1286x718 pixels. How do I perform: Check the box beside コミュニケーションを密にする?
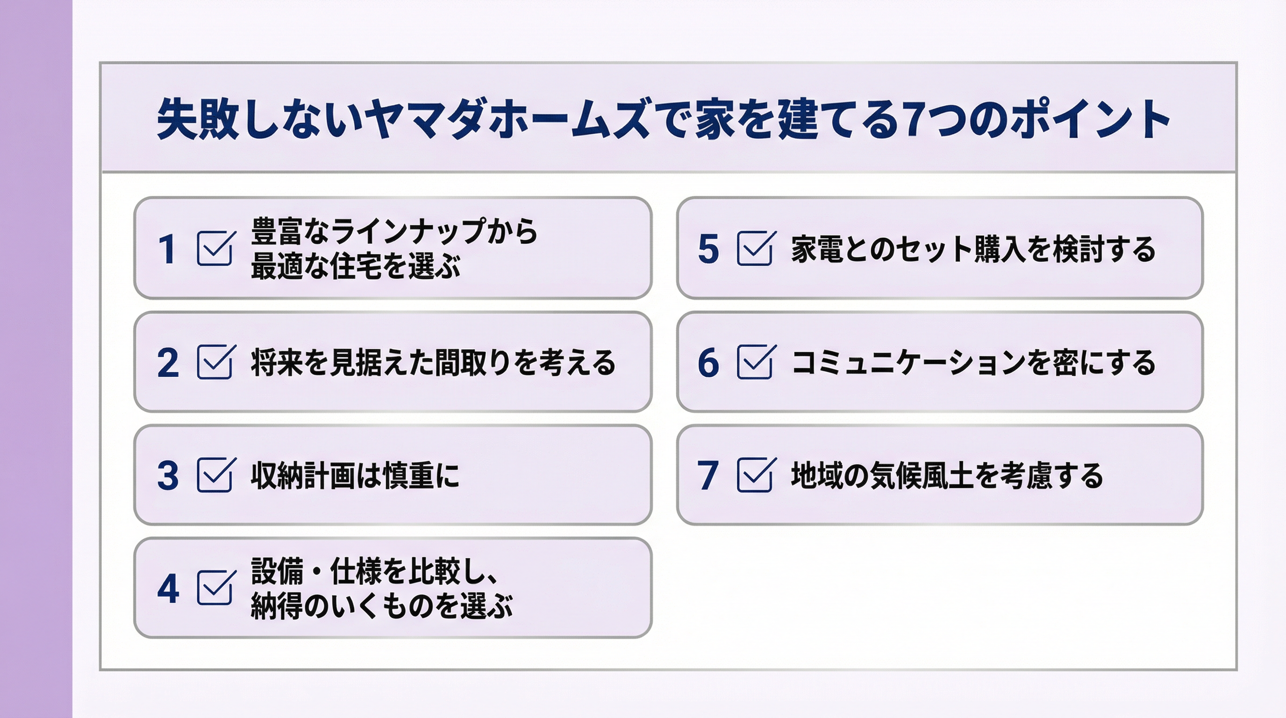[x=754, y=362]
